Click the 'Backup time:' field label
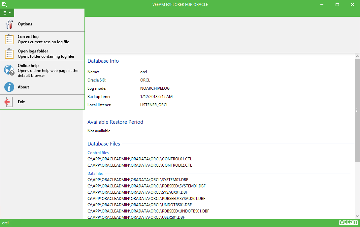This screenshot has width=360, height=227. click(99, 97)
